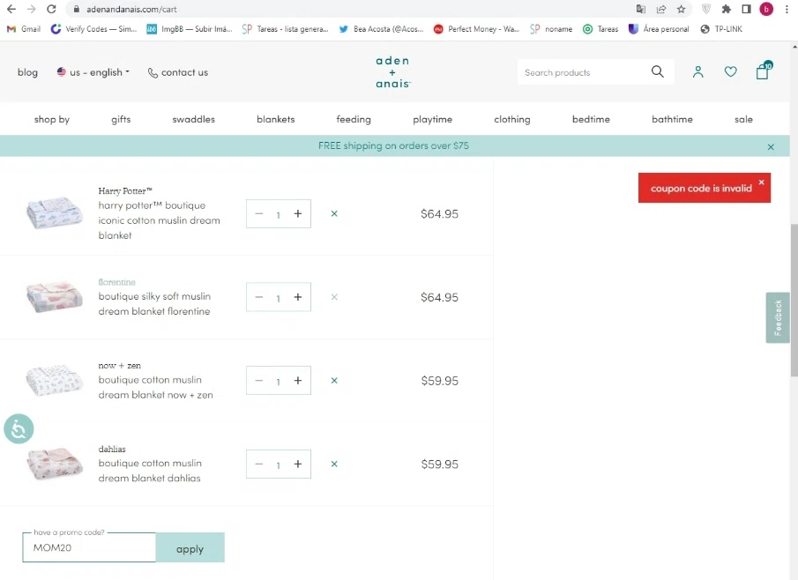Viewport: 798px width, 580px height.
Task: Decrease Harry Potter blanket quantity with minus
Action: pyautogui.click(x=259, y=213)
